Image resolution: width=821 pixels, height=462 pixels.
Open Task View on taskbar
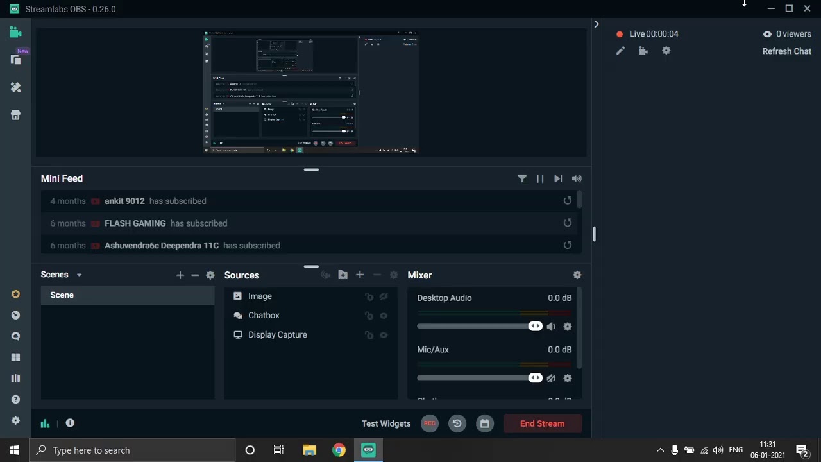(279, 450)
